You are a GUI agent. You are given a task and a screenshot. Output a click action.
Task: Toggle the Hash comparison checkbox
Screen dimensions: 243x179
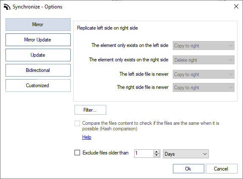click(77, 124)
